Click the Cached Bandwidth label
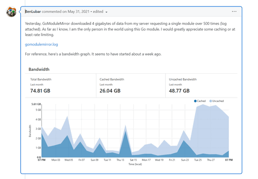Viewport: 258px width, 179px height. point(112,80)
